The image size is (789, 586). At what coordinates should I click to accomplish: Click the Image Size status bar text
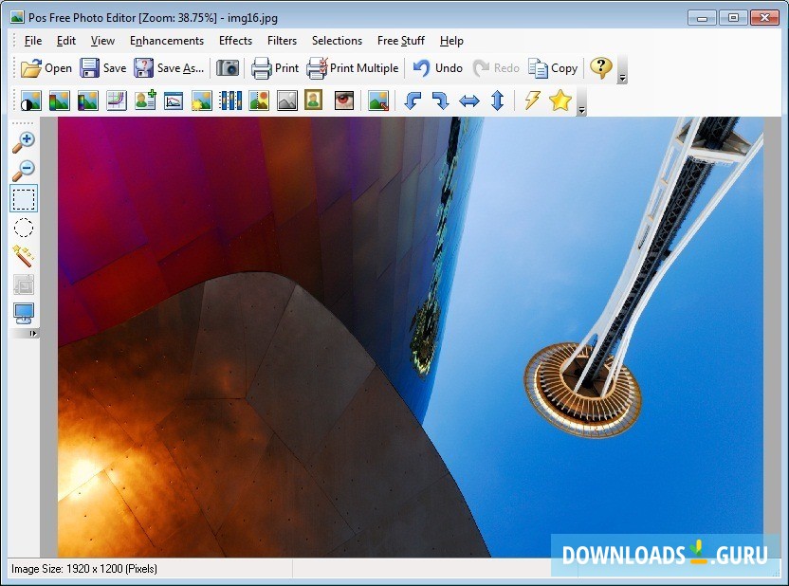coord(84,569)
